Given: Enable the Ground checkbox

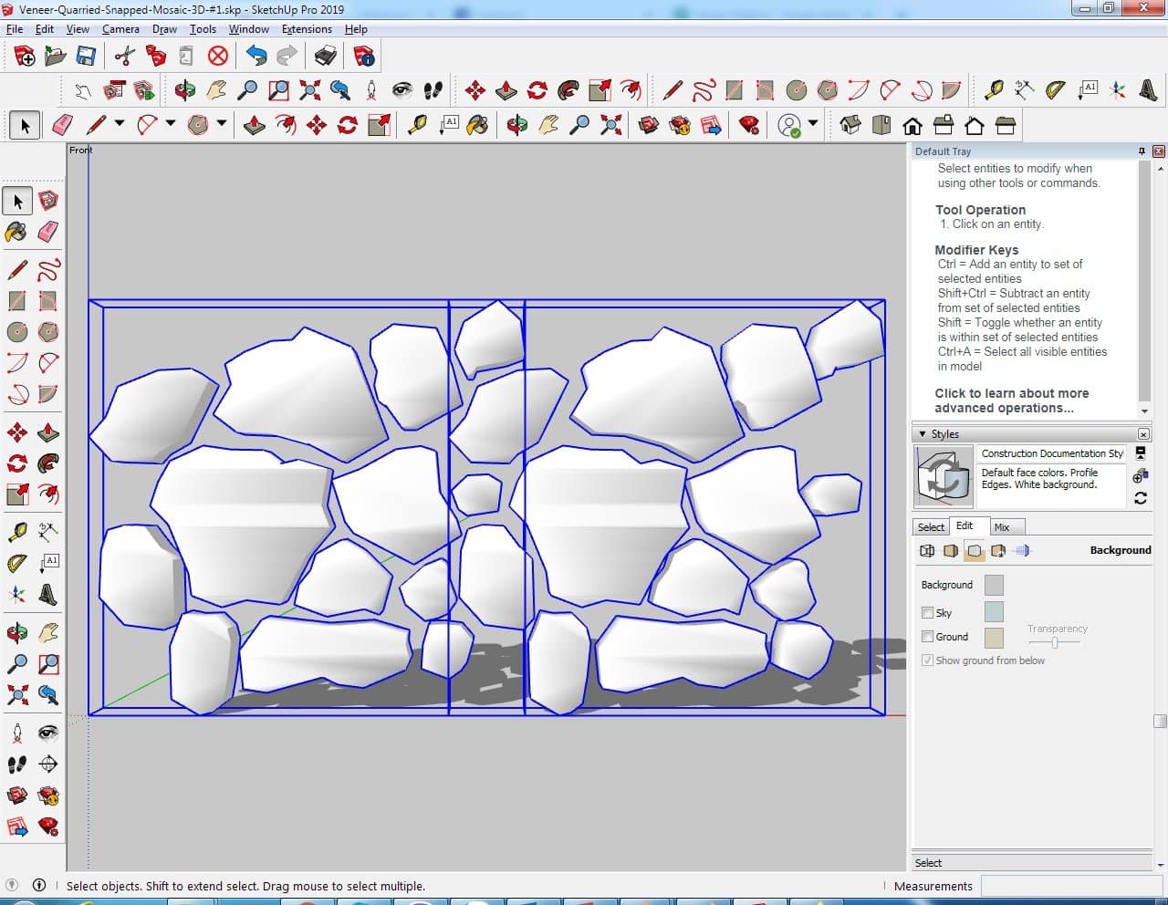Looking at the screenshot, I should click(927, 637).
